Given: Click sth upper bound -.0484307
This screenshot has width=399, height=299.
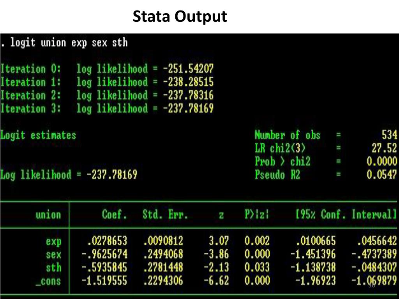Looking at the screenshot, I should pyautogui.click(x=374, y=267).
